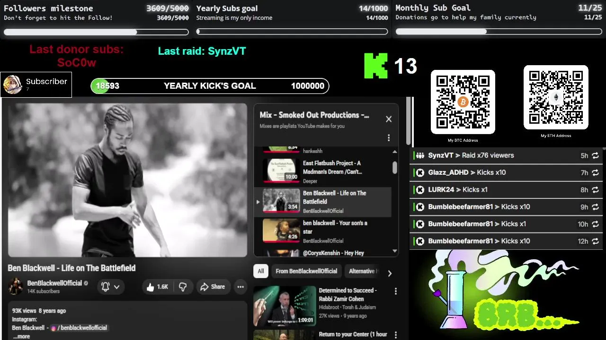Click 'Last raid: SynzVT' text
This screenshot has height=340, width=606.
click(202, 51)
